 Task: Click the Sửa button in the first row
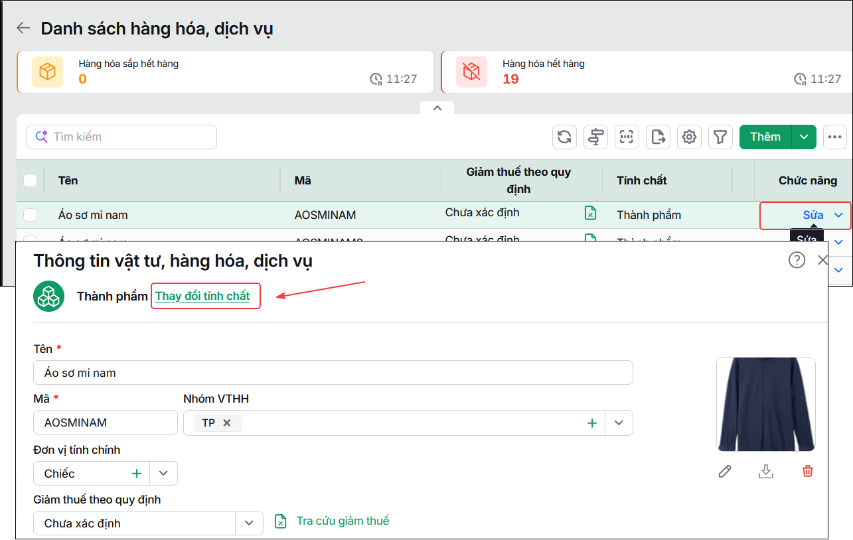click(813, 215)
